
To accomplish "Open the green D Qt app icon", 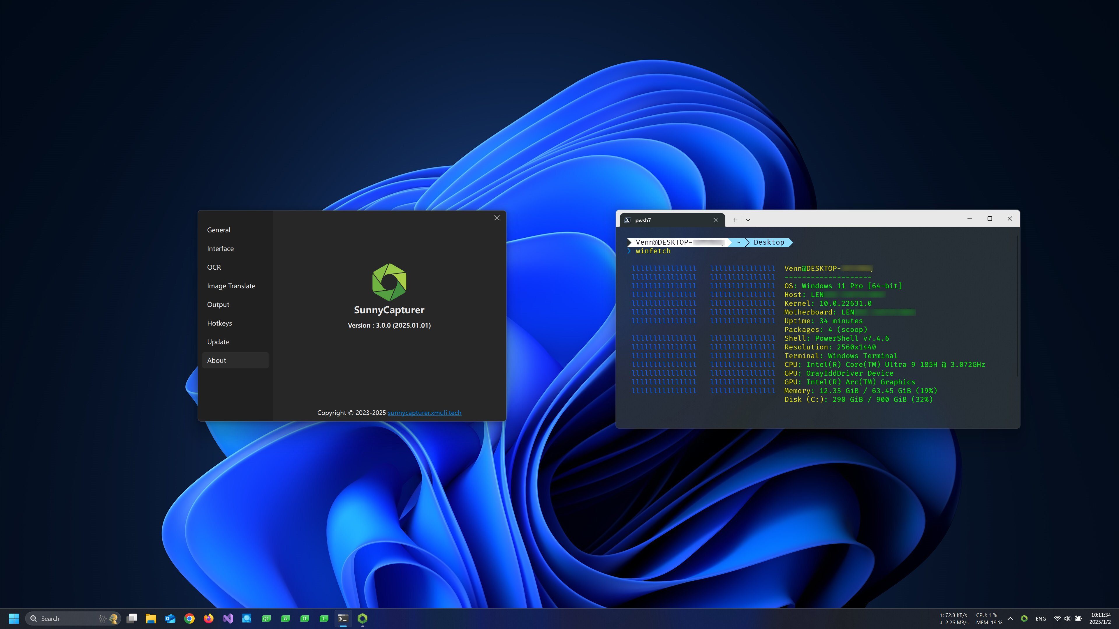I will click(x=305, y=619).
